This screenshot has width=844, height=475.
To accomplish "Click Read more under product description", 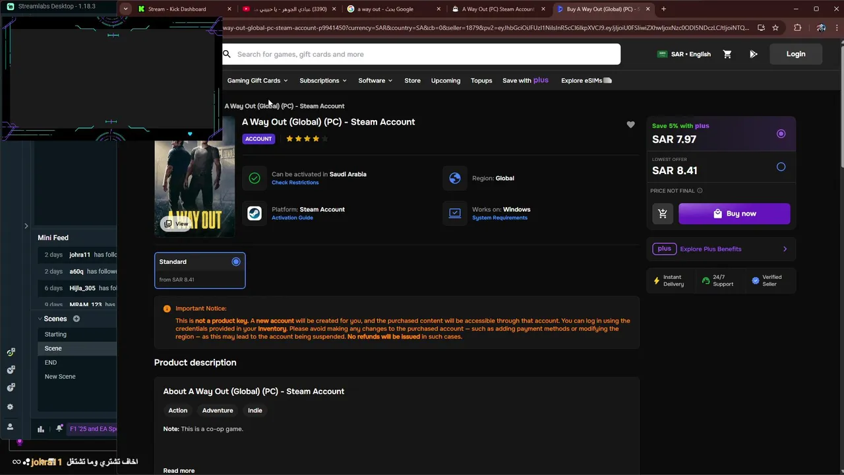I will point(179,470).
